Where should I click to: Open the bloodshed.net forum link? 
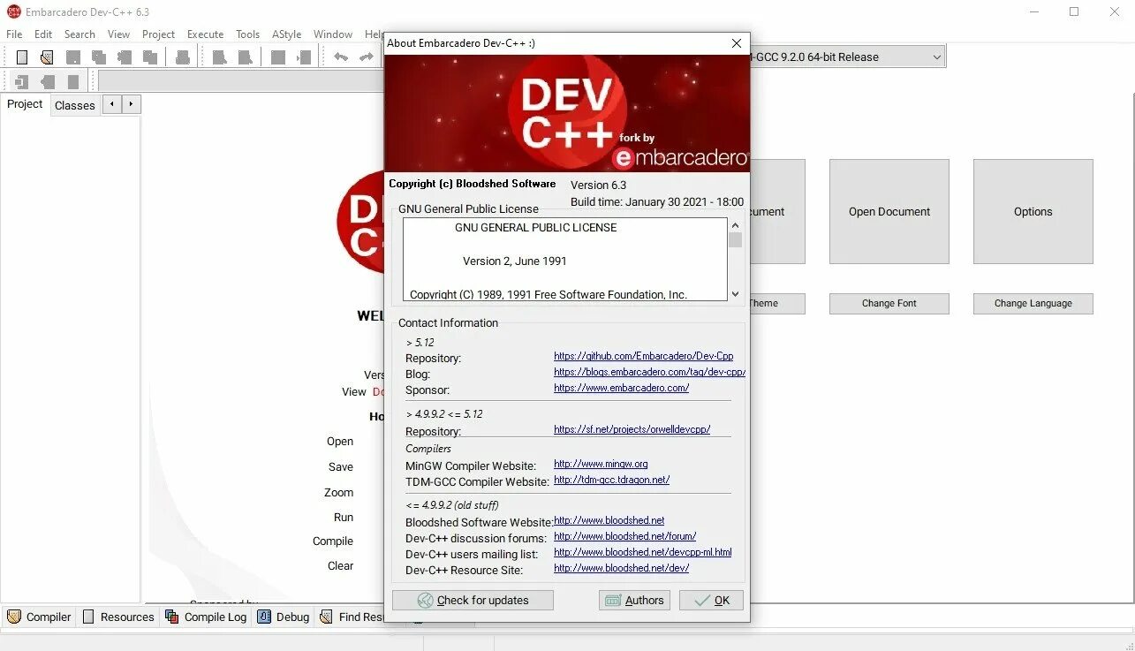click(624, 536)
